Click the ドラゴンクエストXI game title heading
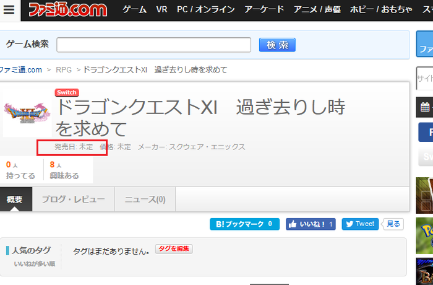Viewport: 433px width, 285px height. (x=200, y=118)
